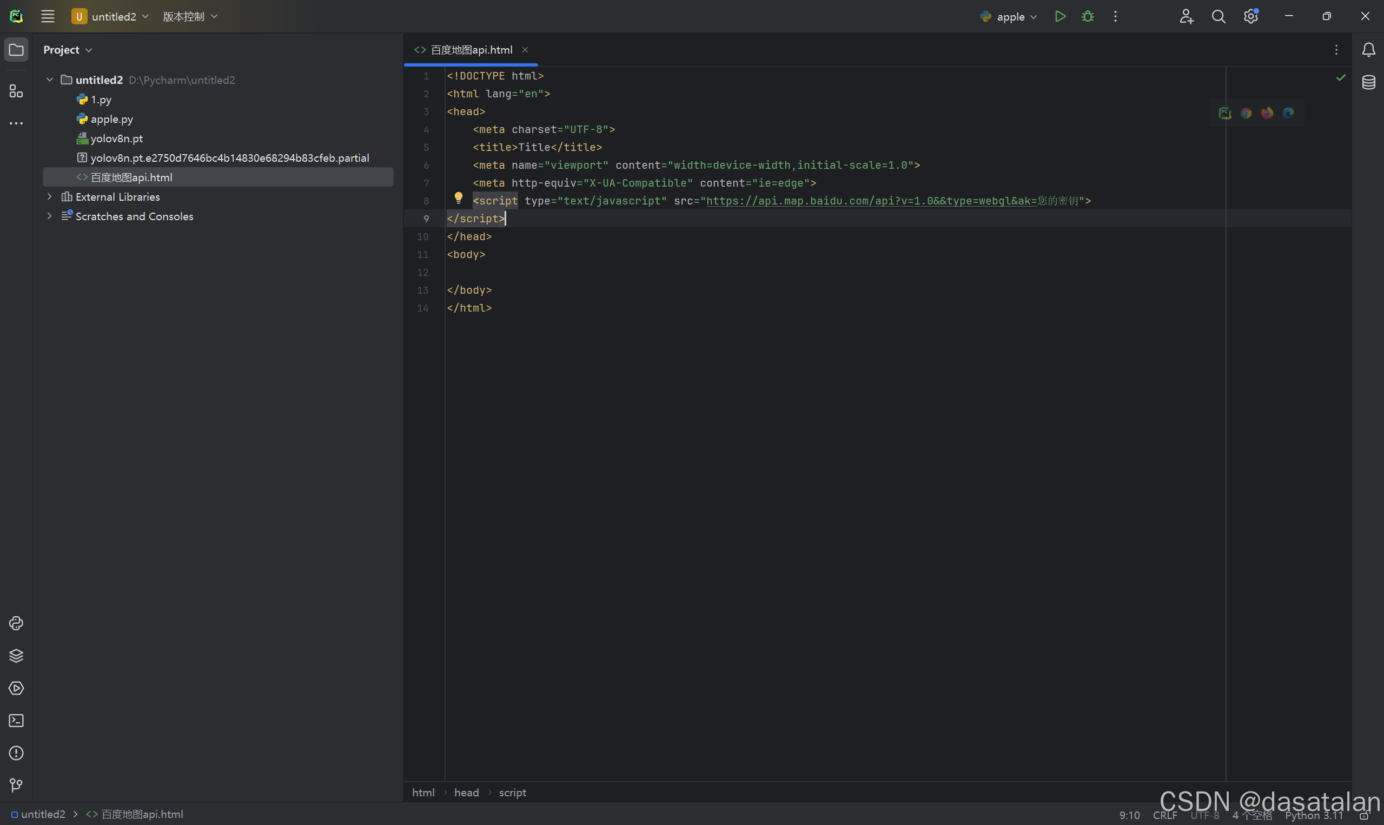Expand External Libraries node
Screen dimensions: 1384x825
pyautogui.click(x=49, y=197)
